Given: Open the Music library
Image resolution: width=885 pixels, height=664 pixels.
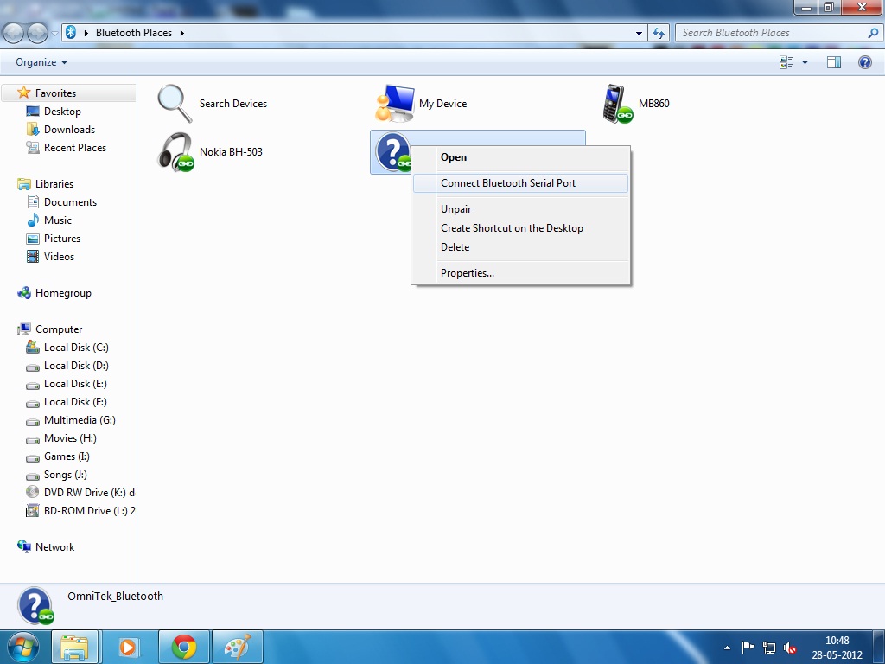Looking at the screenshot, I should (58, 220).
